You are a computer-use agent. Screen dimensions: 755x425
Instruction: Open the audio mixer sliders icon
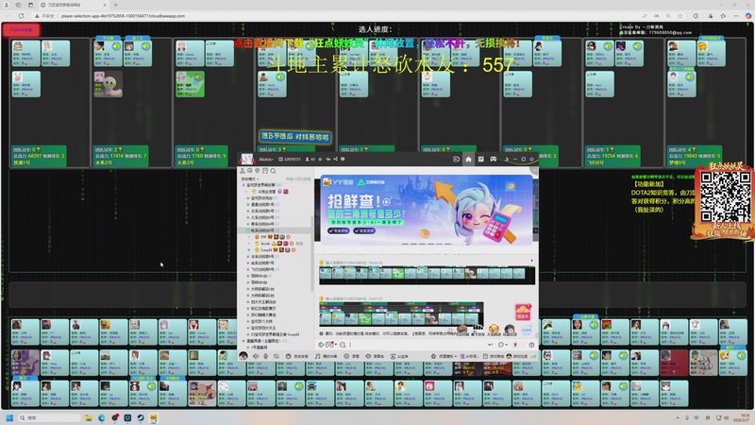276,356
